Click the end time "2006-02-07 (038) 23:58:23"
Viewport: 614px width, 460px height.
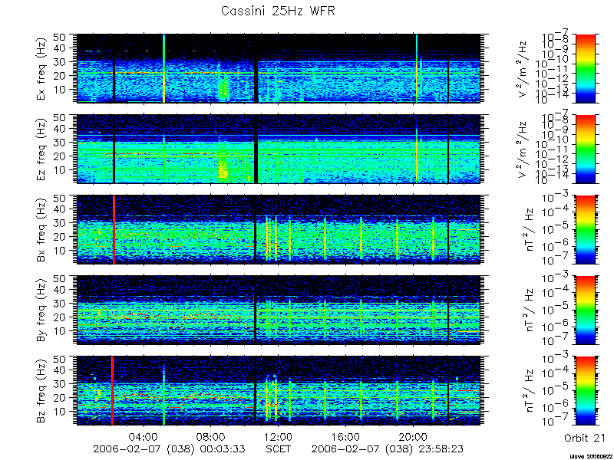[x=388, y=449]
